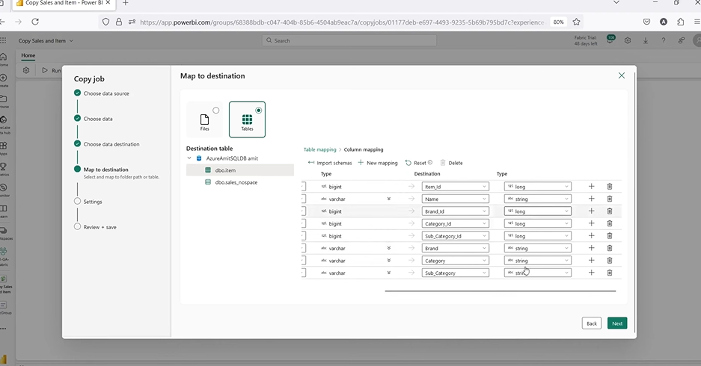Open the Category_Id destination dropdown
Image resolution: width=701 pixels, height=366 pixels.
tap(455, 223)
